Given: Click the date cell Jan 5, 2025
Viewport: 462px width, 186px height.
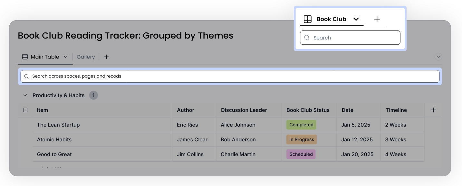Looking at the screenshot, I should [x=356, y=125].
